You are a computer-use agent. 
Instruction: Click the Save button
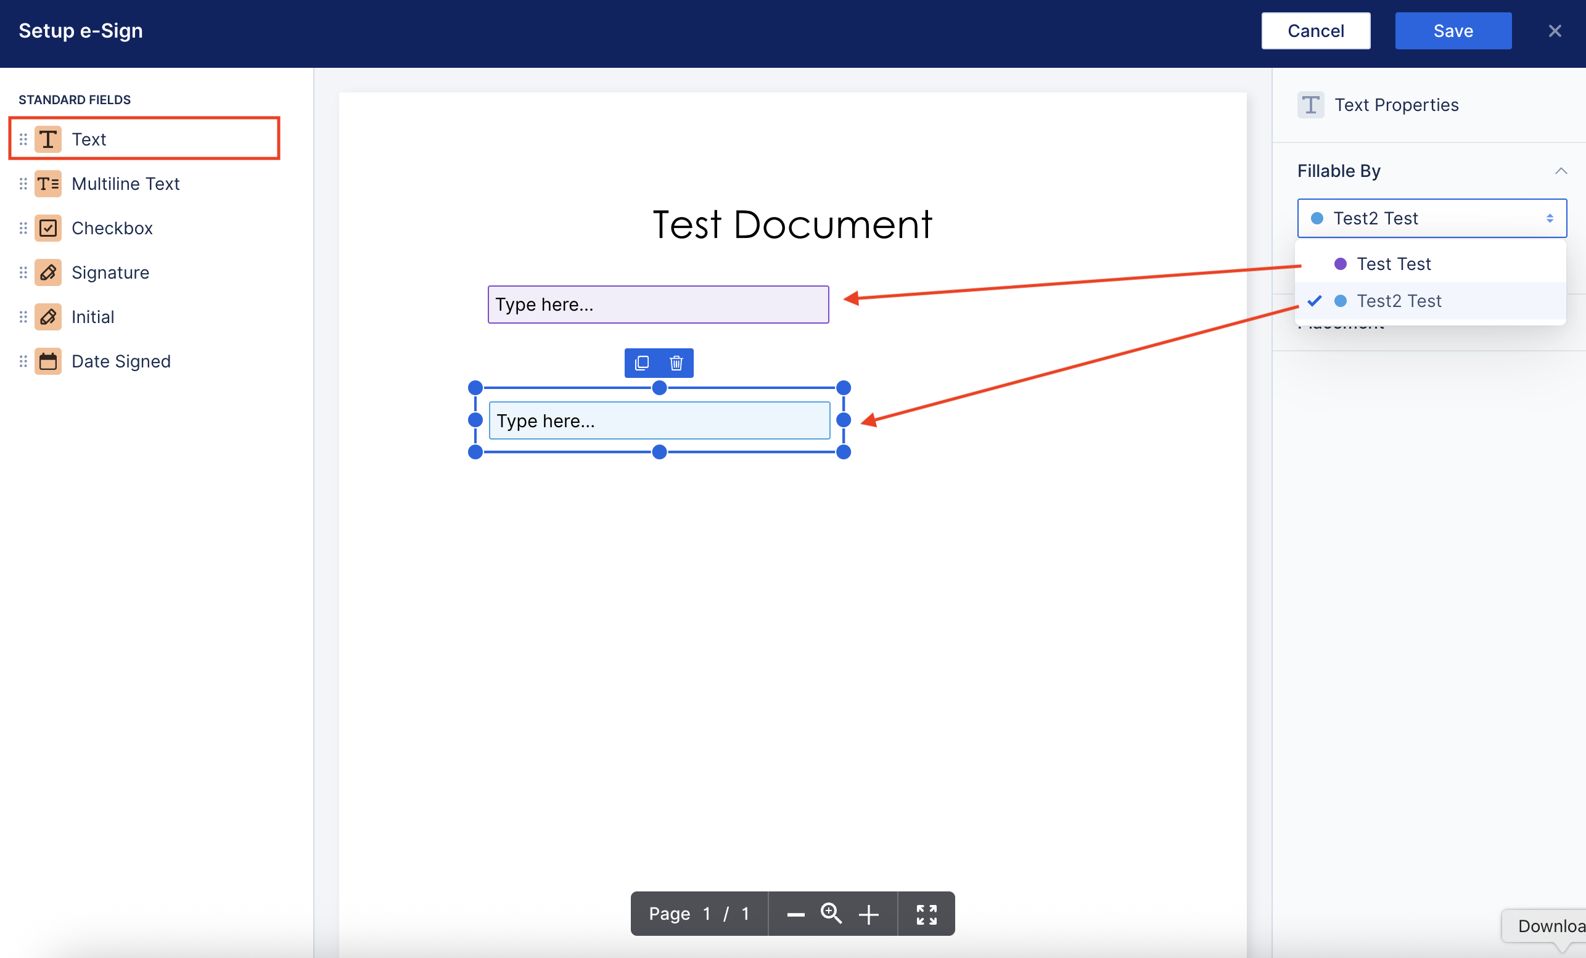1453,31
